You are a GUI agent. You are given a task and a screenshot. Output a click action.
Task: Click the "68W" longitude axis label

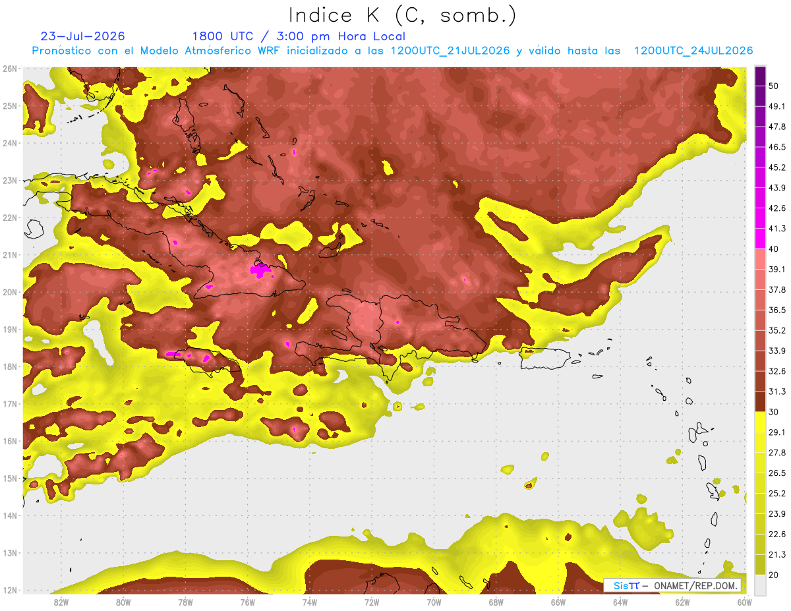click(x=496, y=602)
